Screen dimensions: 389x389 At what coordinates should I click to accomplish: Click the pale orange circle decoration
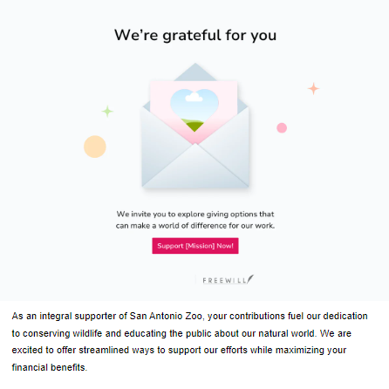click(x=95, y=147)
